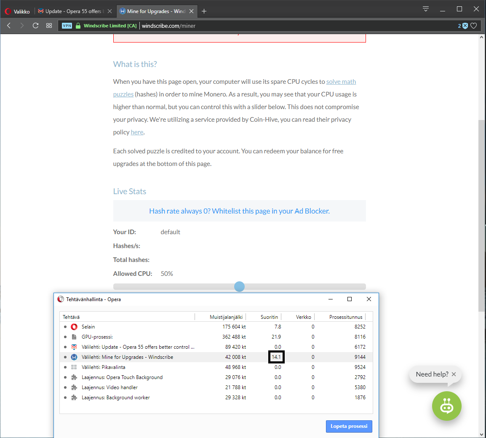Close the Mine for Upgrades tab
486x438 pixels.
point(191,11)
